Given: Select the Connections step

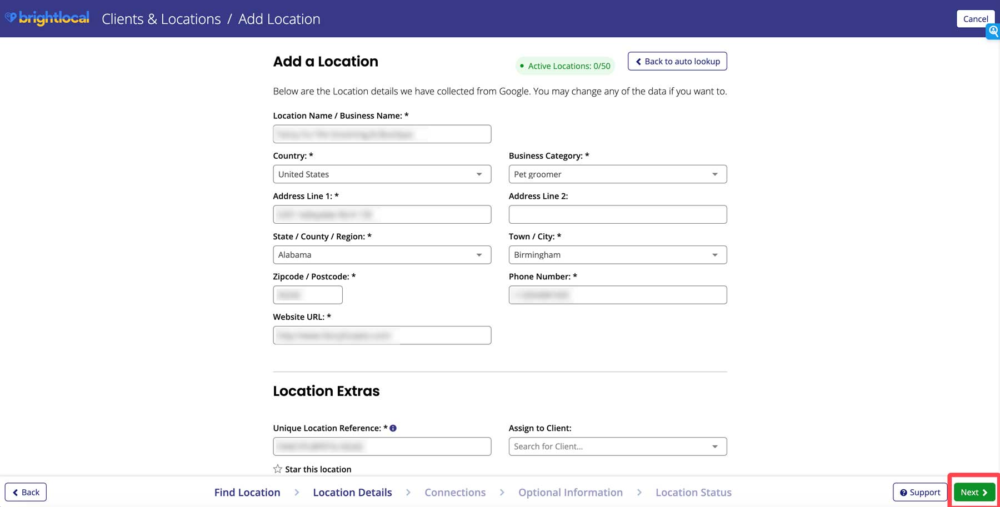Looking at the screenshot, I should point(454,492).
